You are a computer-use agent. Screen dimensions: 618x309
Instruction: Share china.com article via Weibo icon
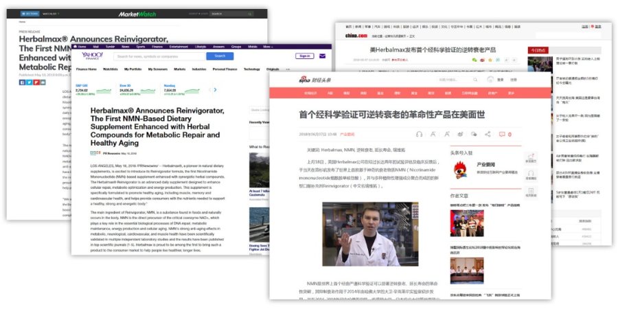482,60
